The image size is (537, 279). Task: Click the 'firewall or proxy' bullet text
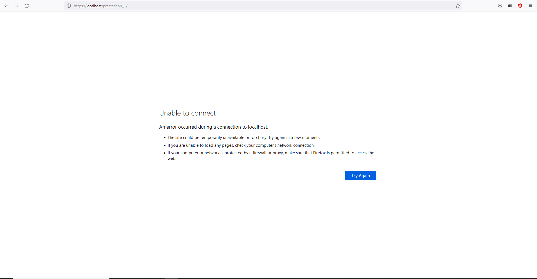pos(271,156)
